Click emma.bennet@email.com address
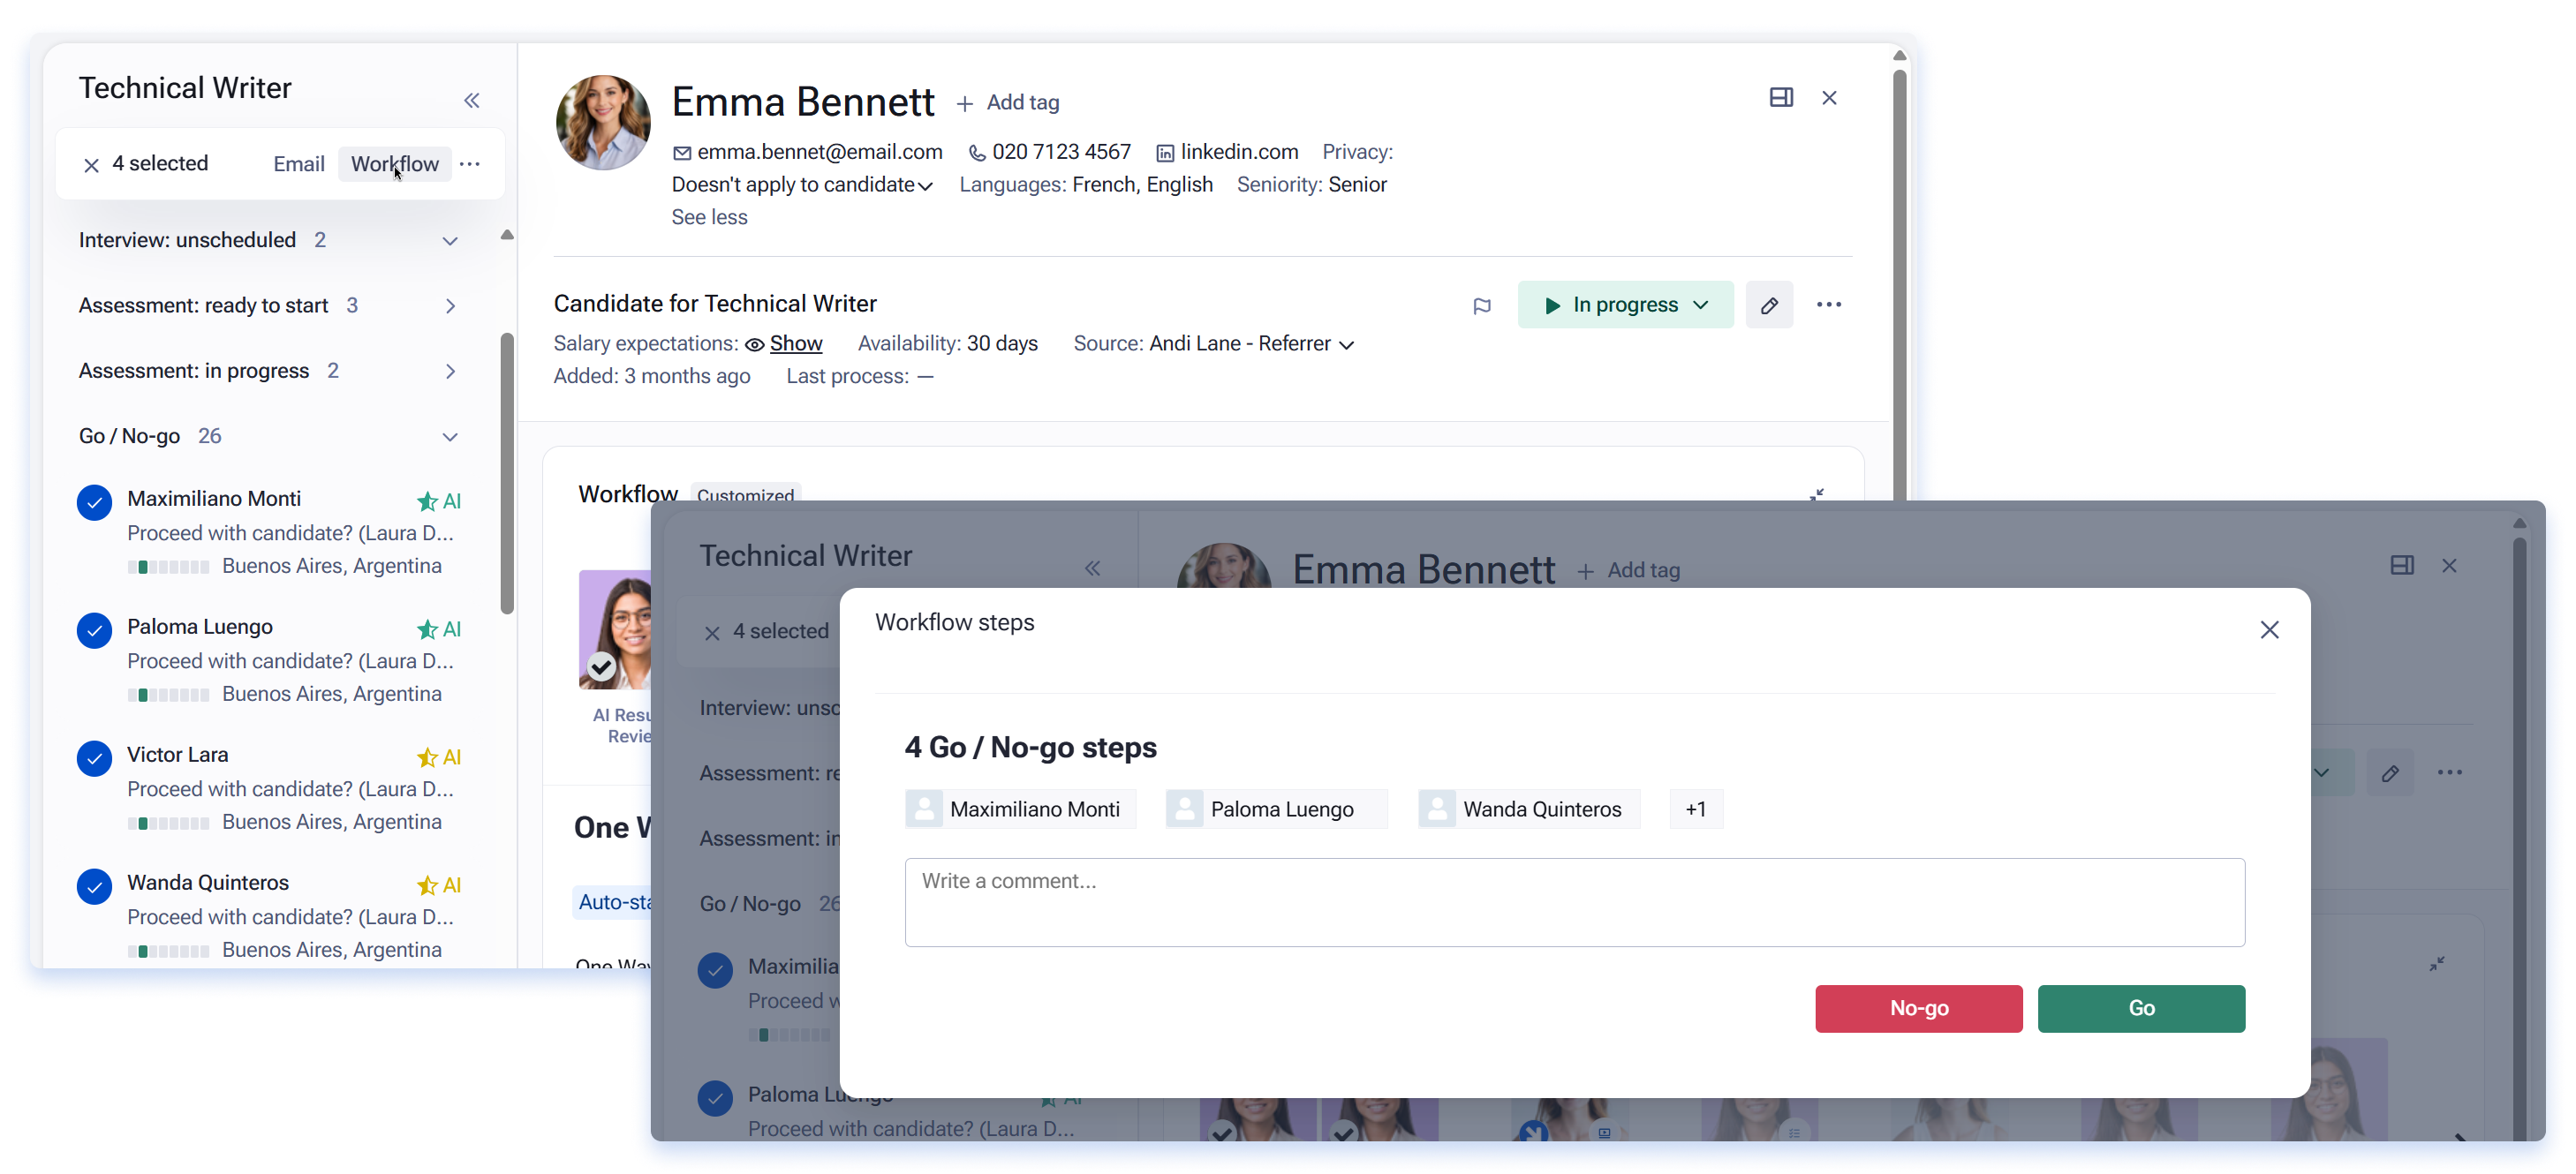Viewport: 2576px width, 1174px height. [x=819, y=152]
